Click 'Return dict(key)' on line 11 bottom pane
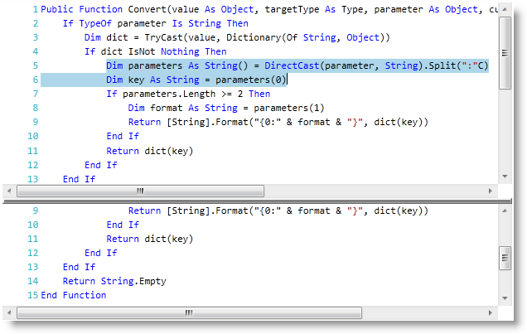 (x=150, y=240)
